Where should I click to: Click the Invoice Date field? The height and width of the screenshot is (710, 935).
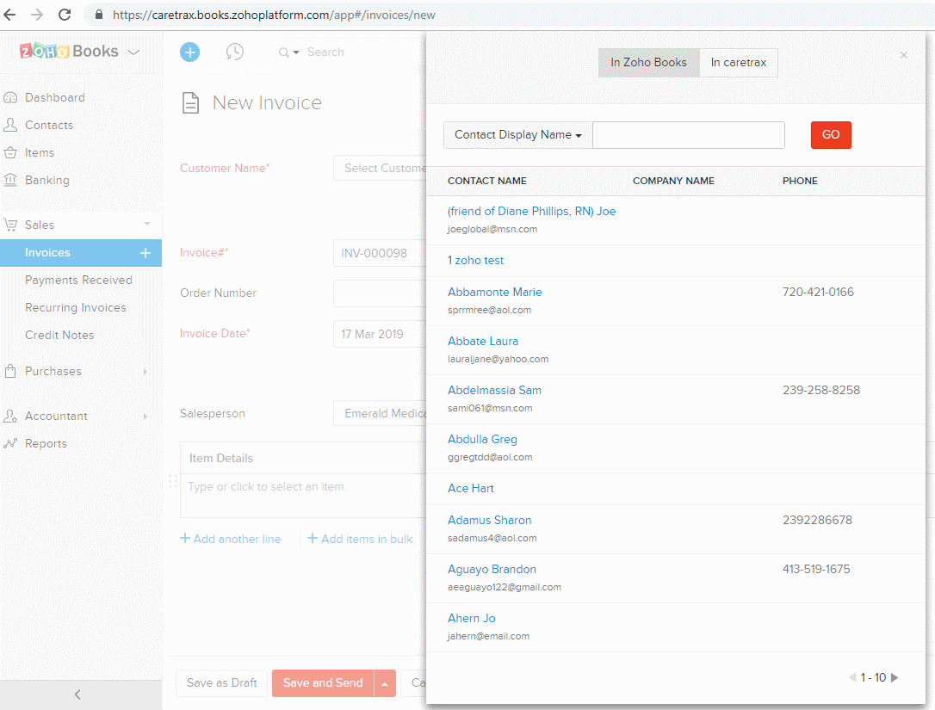380,334
